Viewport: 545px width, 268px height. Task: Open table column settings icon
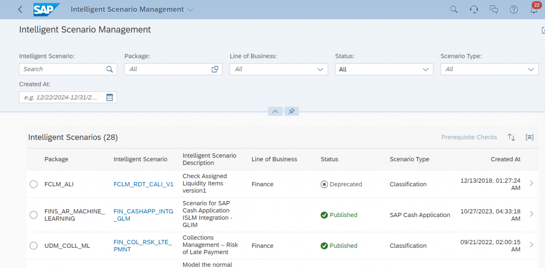click(530, 137)
